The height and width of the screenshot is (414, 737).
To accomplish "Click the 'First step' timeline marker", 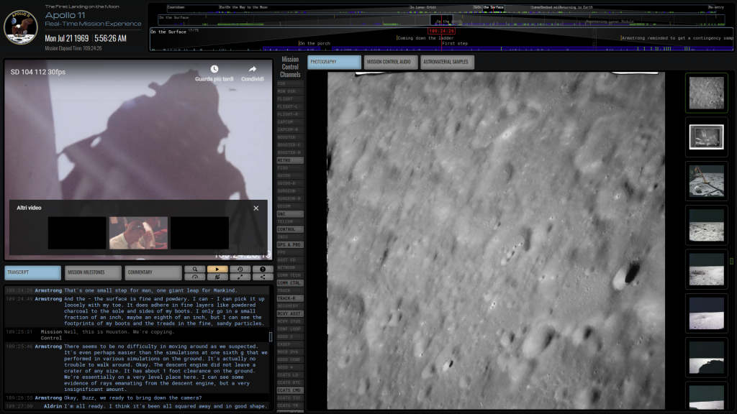I will [x=455, y=43].
